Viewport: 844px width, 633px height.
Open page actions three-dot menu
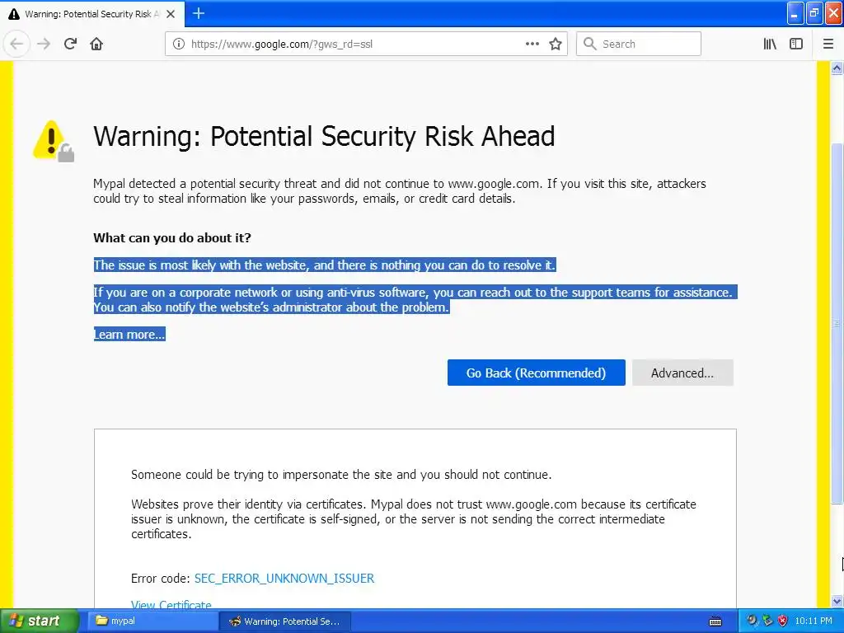532,45
